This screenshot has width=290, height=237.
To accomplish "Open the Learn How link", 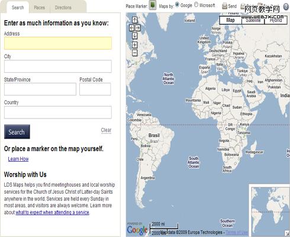I will tap(18, 159).
